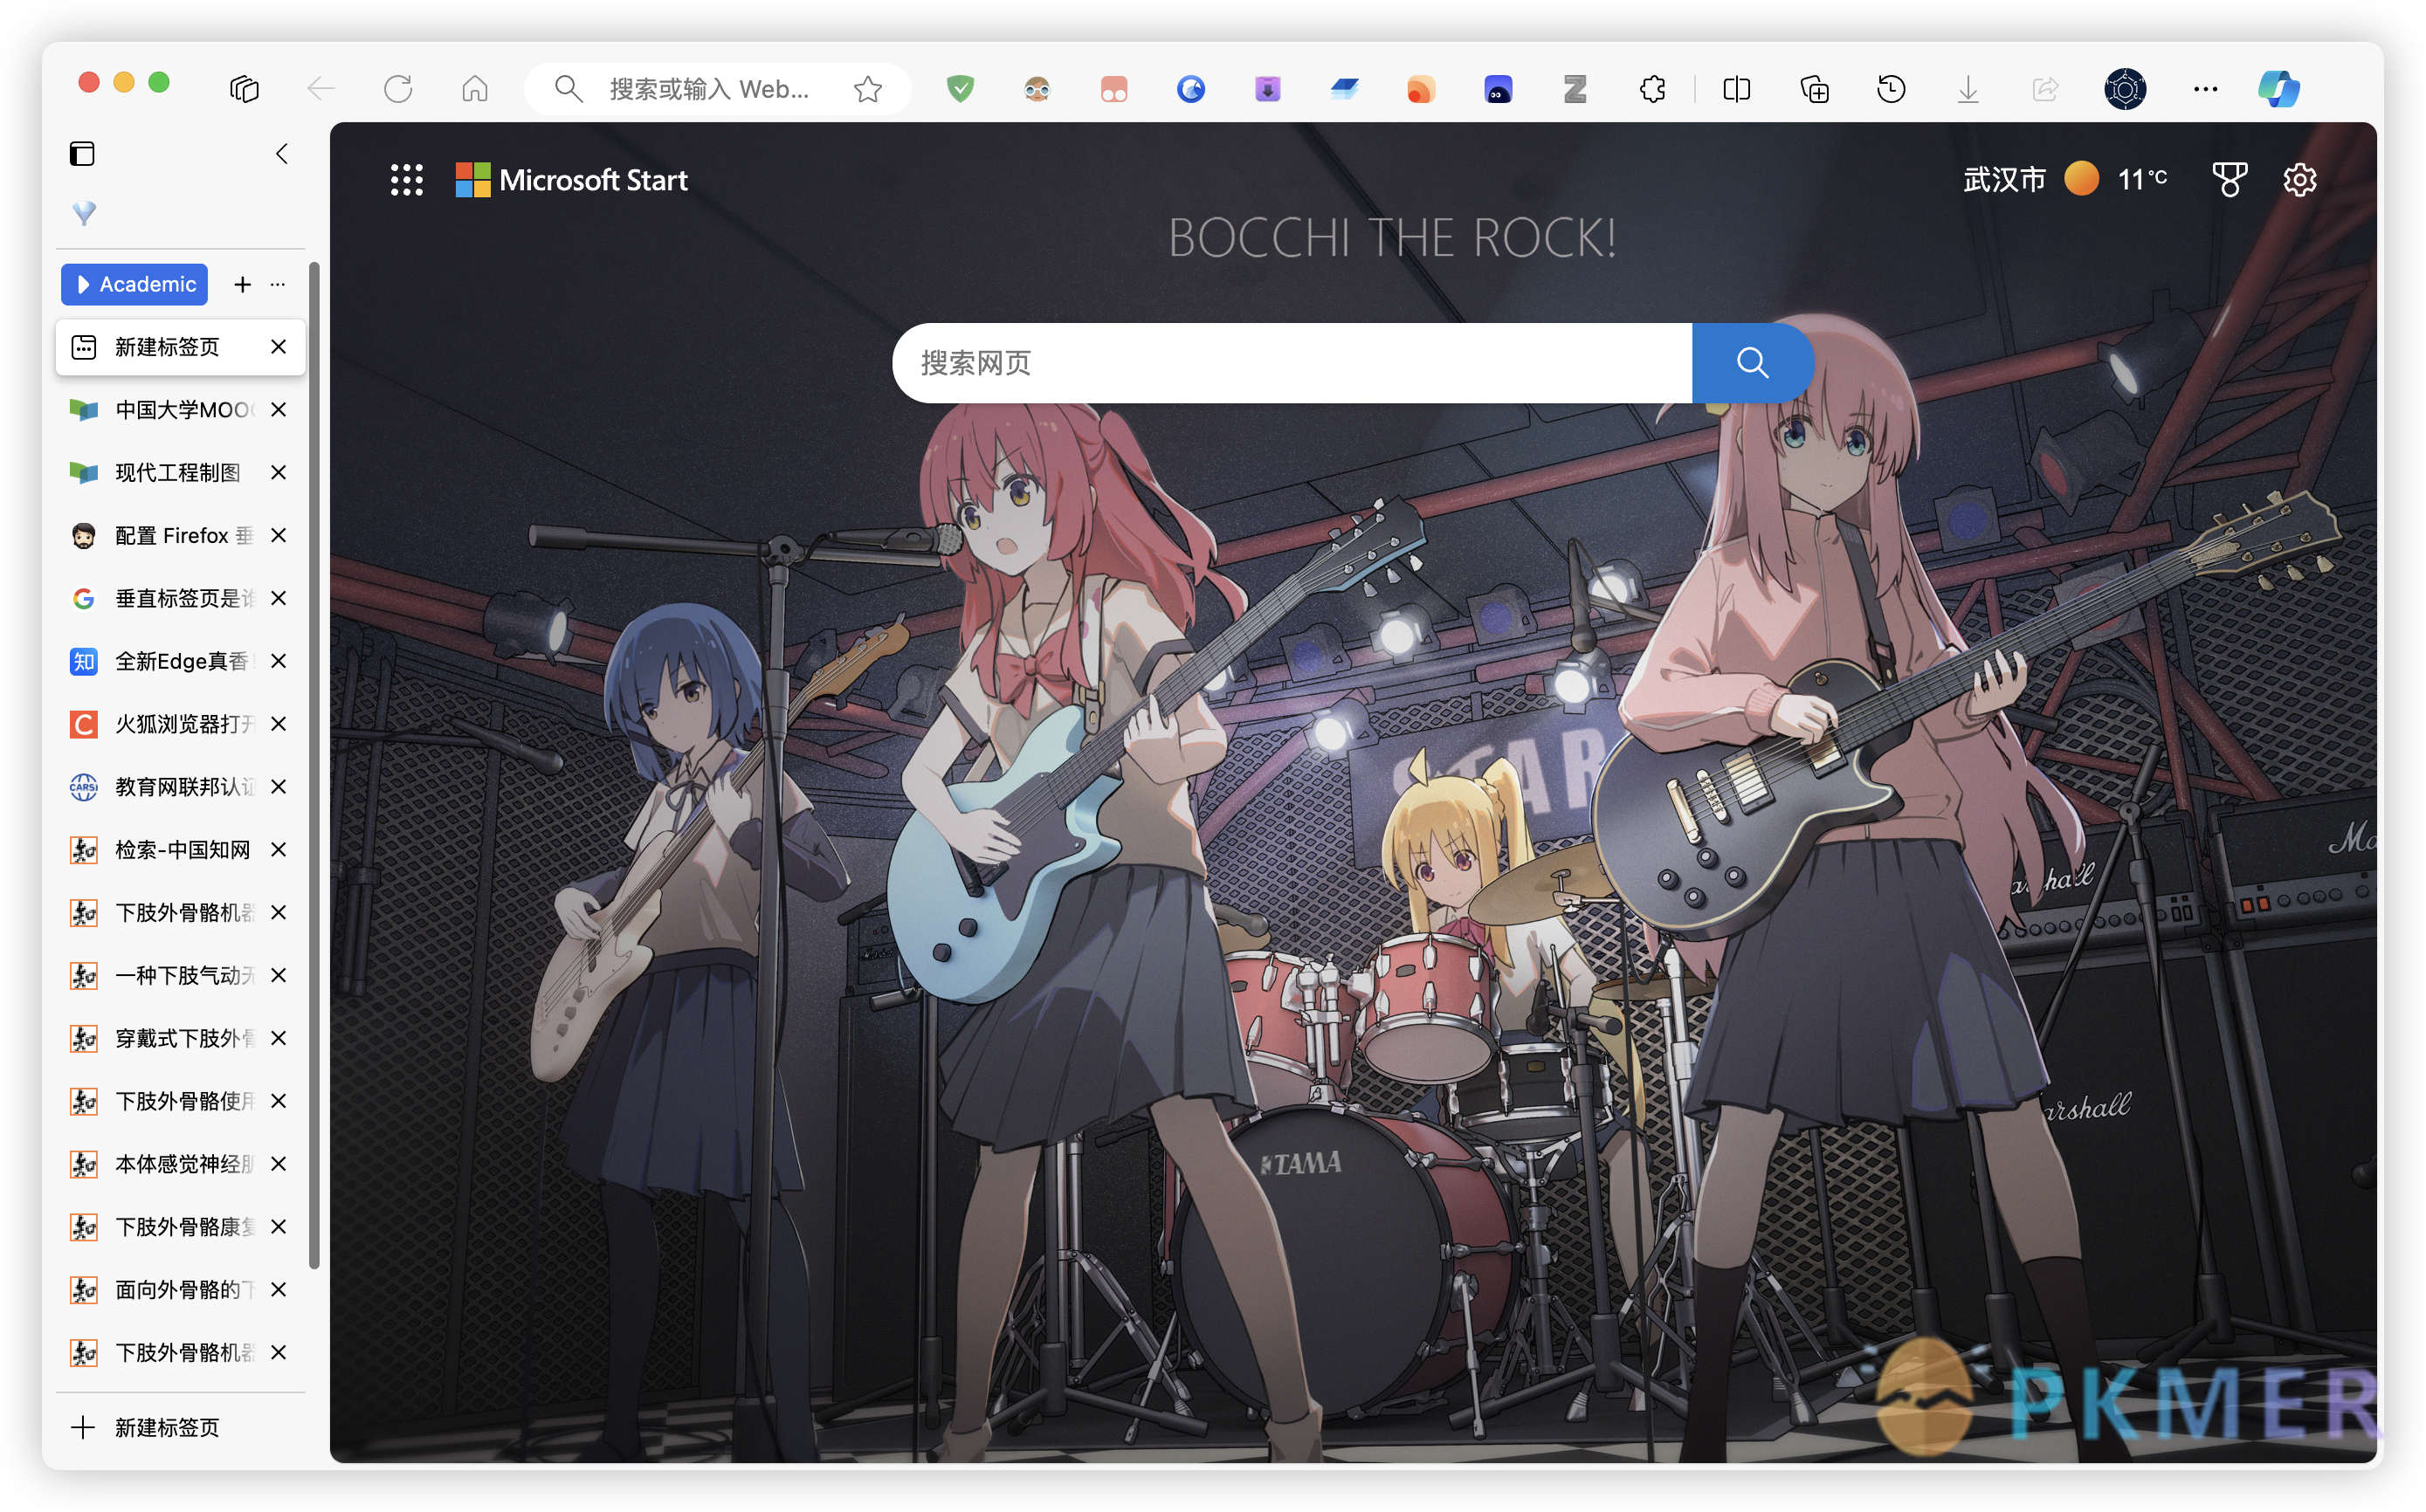Open the user profile avatar
The height and width of the screenshot is (1512, 2426).
click(x=2125, y=89)
